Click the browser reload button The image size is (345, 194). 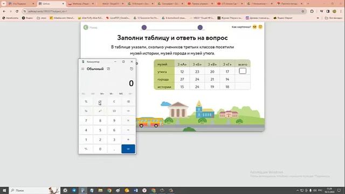point(17,11)
